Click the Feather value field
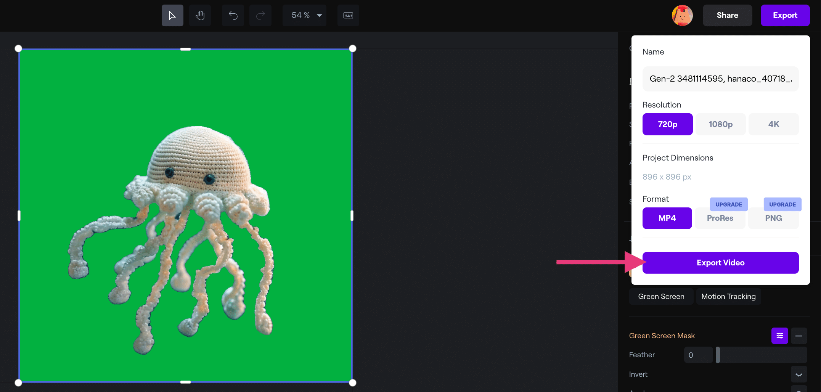This screenshot has height=392, width=821. (699, 355)
